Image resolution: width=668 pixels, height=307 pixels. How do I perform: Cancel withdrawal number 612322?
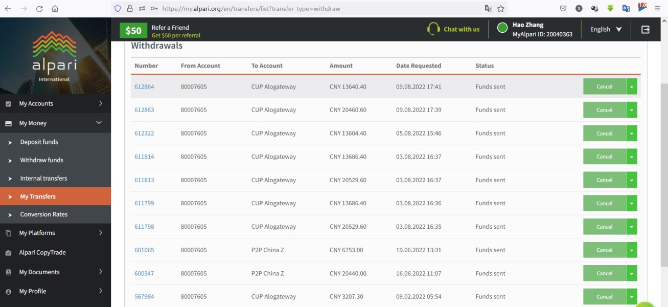[604, 134]
